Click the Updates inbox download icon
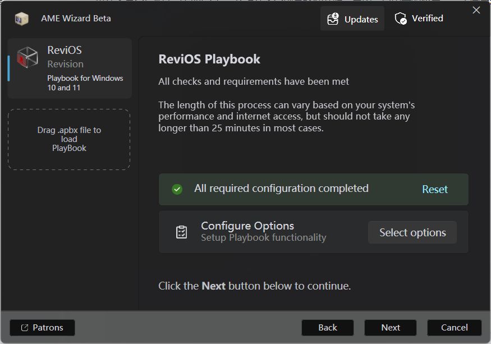 (333, 19)
